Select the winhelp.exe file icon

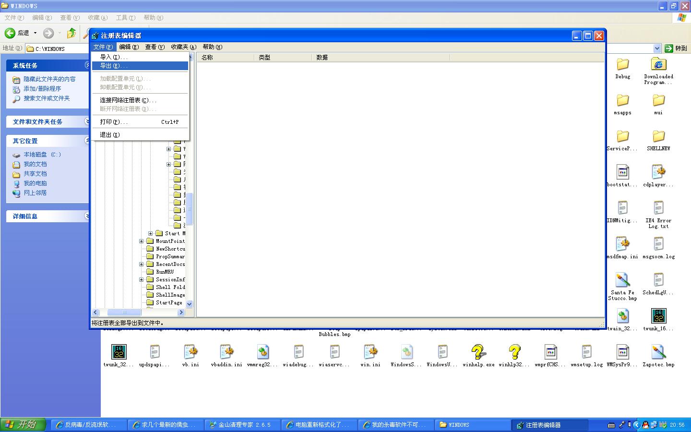pos(478,352)
